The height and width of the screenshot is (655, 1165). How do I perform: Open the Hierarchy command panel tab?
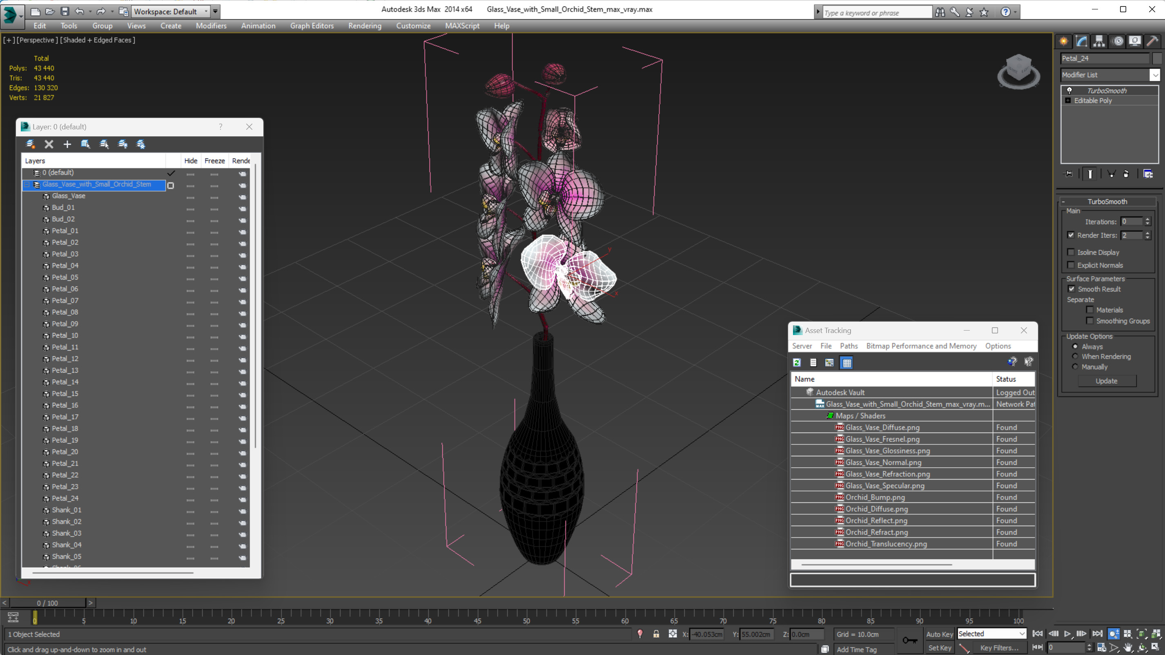(1099, 41)
